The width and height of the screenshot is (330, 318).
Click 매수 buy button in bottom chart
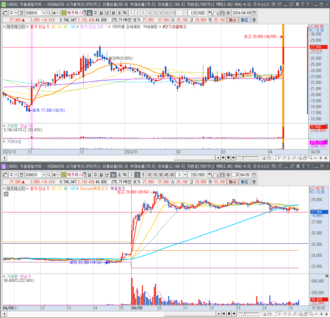pos(232,182)
